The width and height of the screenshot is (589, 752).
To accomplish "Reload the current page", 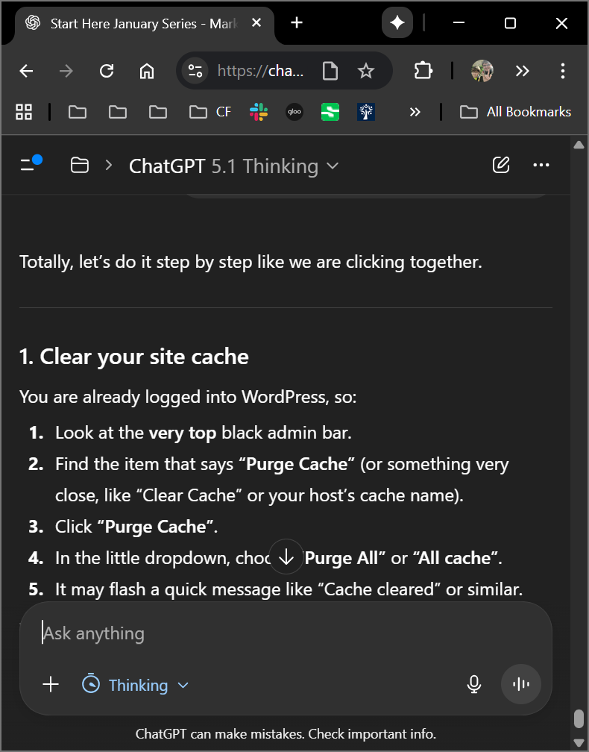I will coord(107,71).
